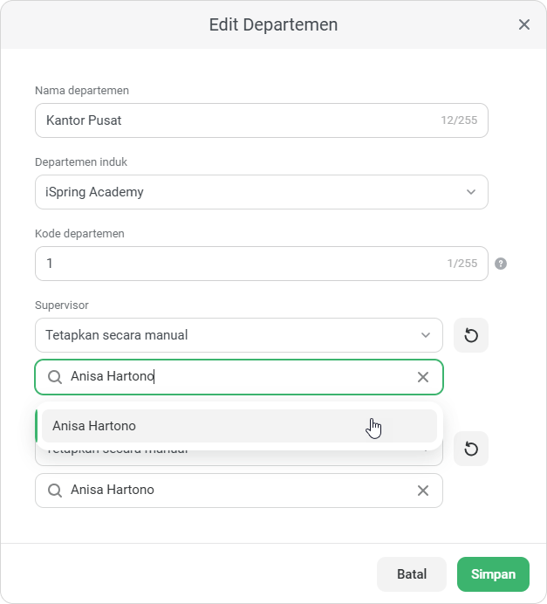Click the Batal button
Image resolution: width=547 pixels, height=604 pixels.
tap(412, 574)
